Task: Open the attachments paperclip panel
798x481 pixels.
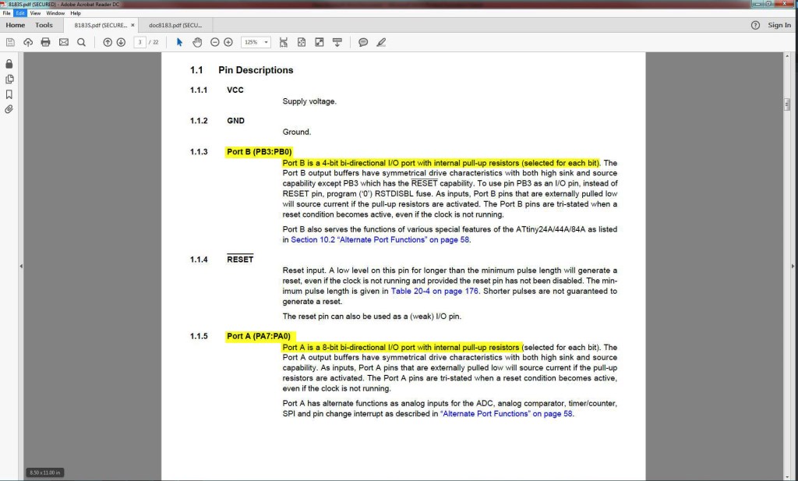Action: point(9,109)
